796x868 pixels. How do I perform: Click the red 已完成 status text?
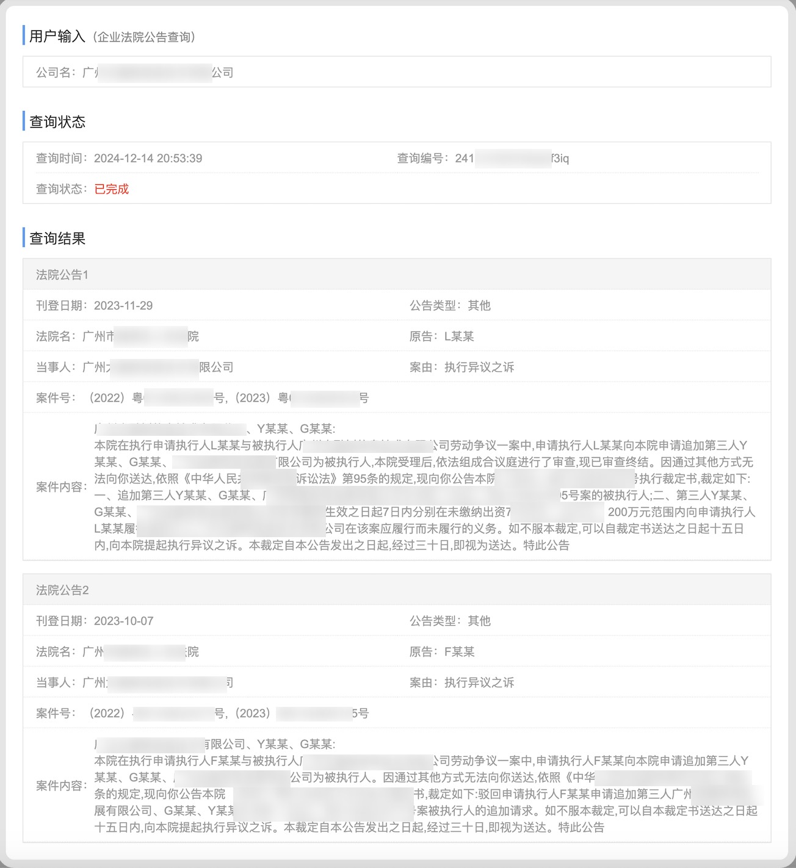[112, 189]
